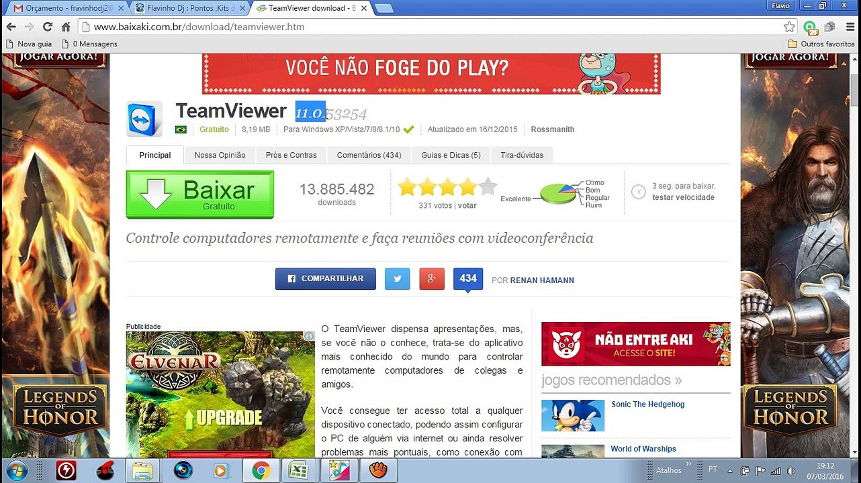The width and height of the screenshot is (861, 483).
Task: Bookmark this page with the star icon
Action: (789, 27)
